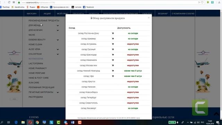Screen dimensions: 222x125
Task: Open browser downloads icon
Action: [x=219, y=2]
